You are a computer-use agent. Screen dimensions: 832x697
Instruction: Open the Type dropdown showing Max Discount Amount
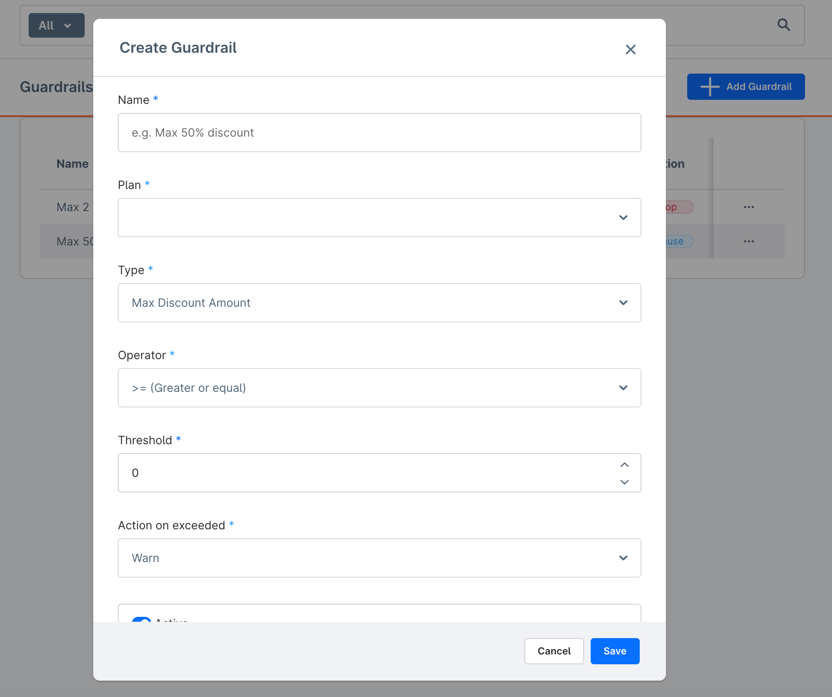[379, 303]
